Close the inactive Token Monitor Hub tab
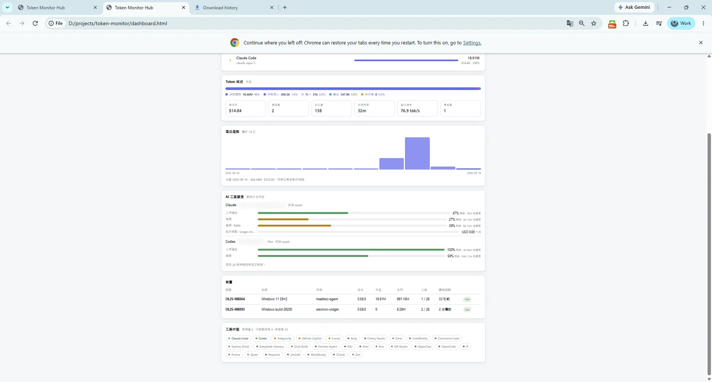 pyautogui.click(x=95, y=8)
